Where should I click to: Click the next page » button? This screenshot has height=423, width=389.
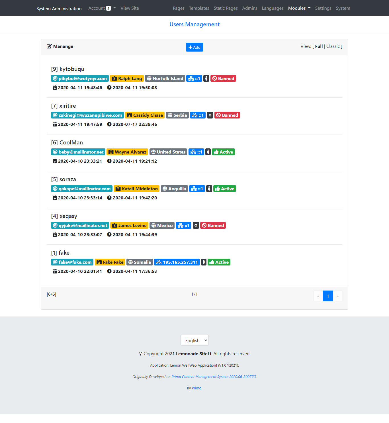point(337,296)
